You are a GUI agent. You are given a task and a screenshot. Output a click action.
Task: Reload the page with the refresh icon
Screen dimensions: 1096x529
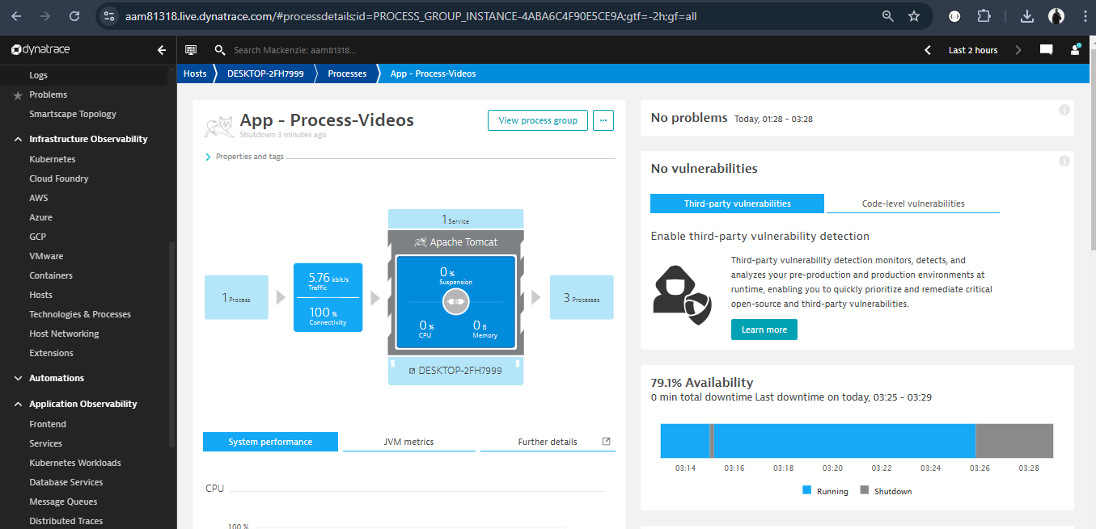click(74, 16)
